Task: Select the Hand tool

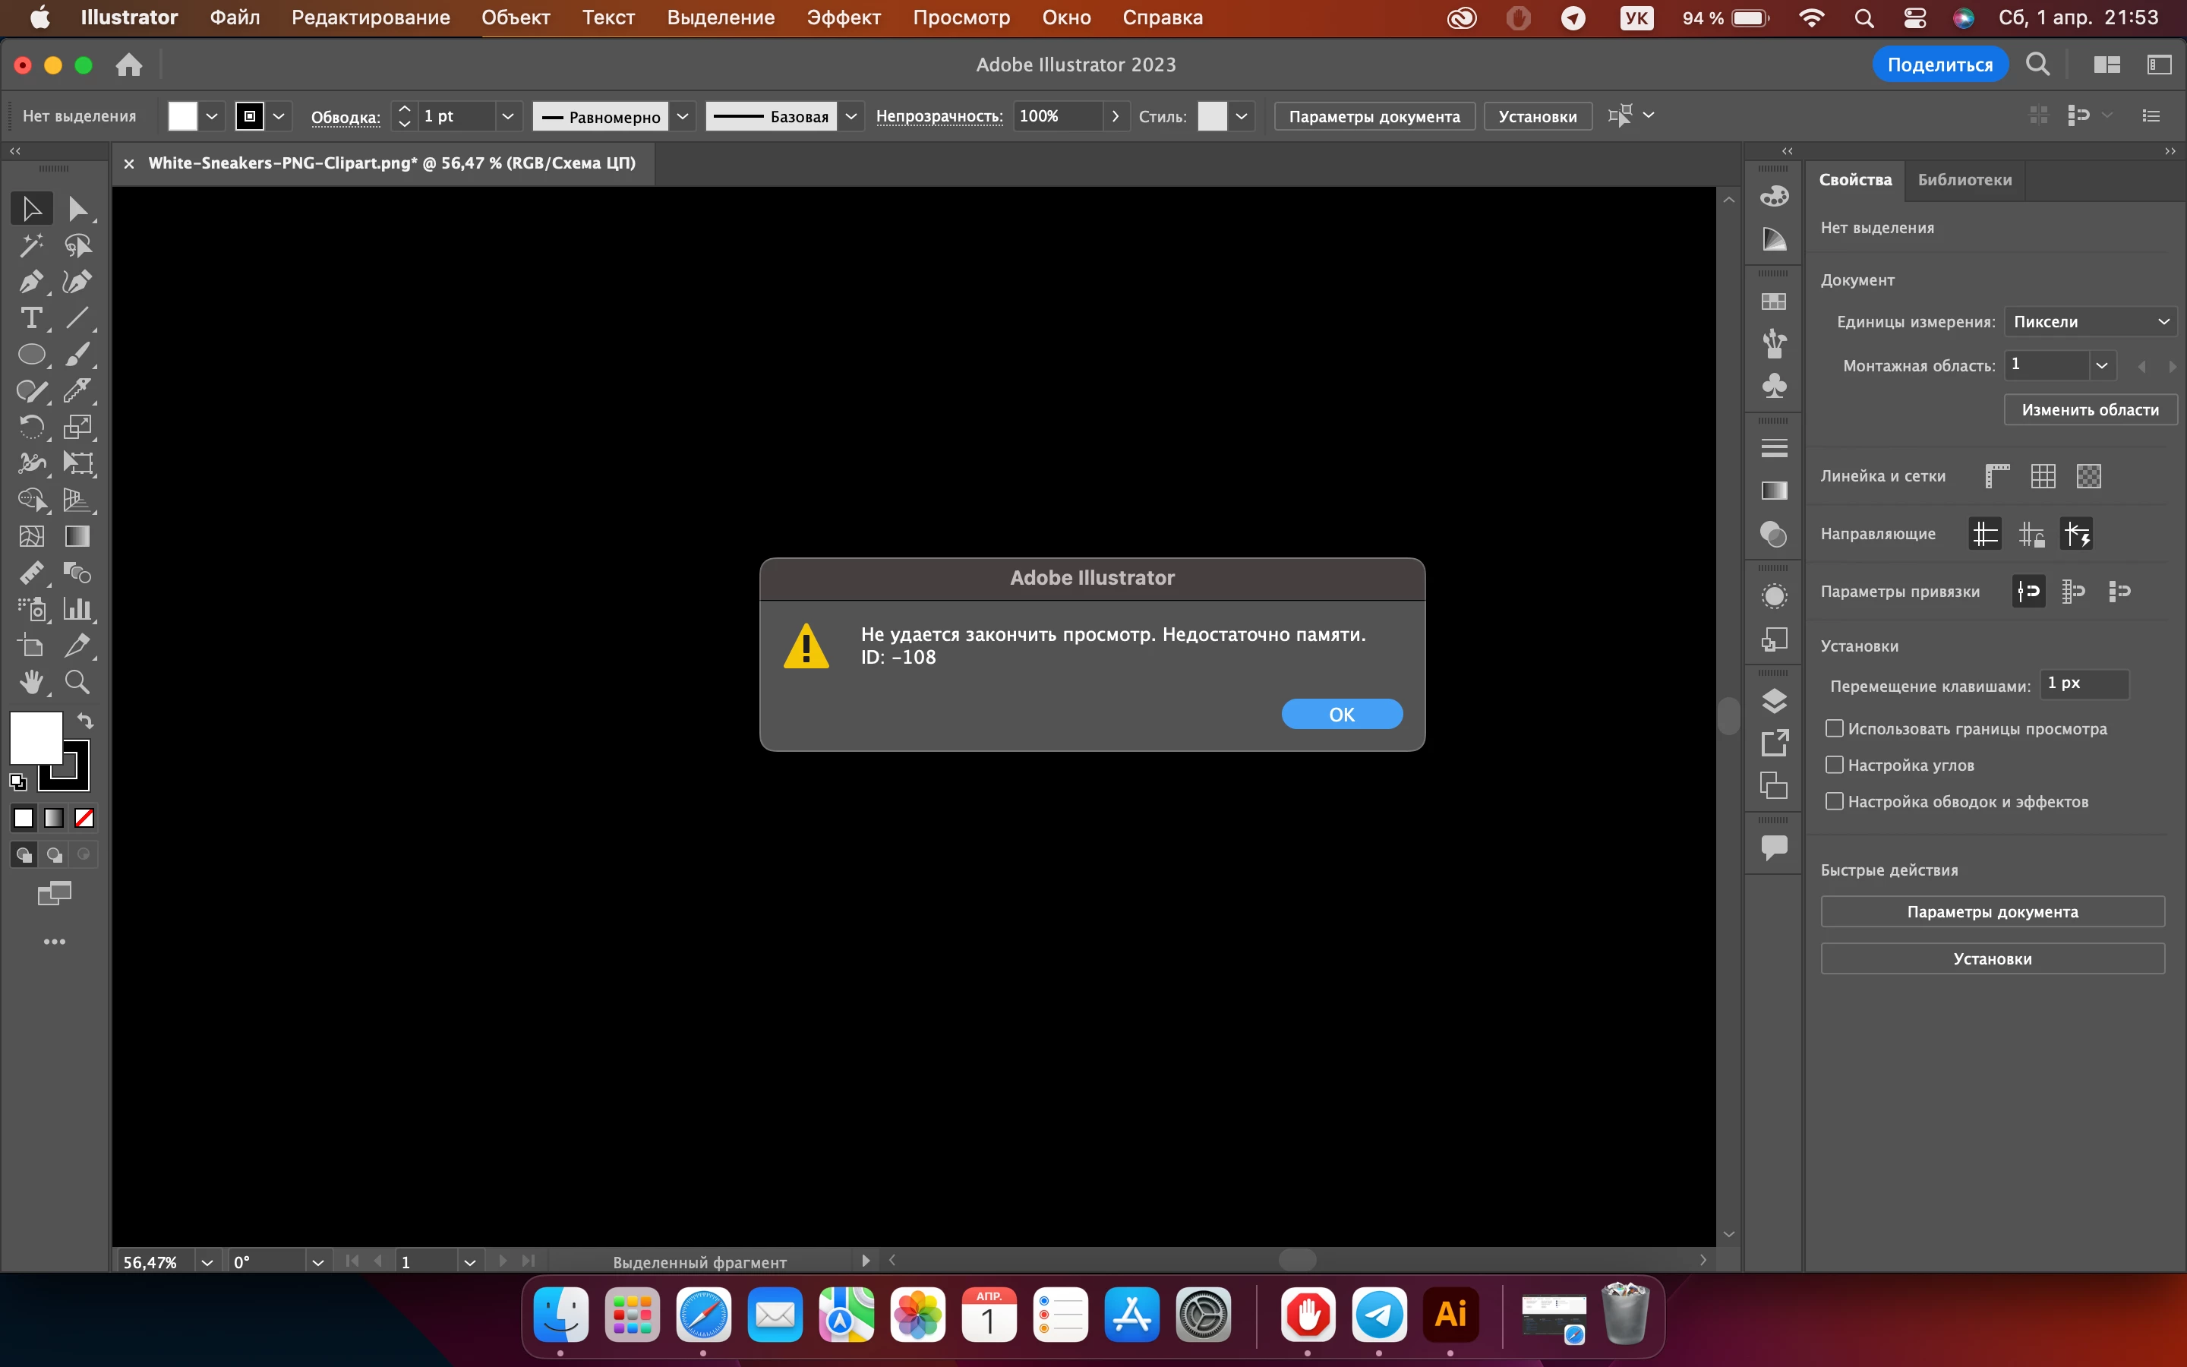Action: 30,682
